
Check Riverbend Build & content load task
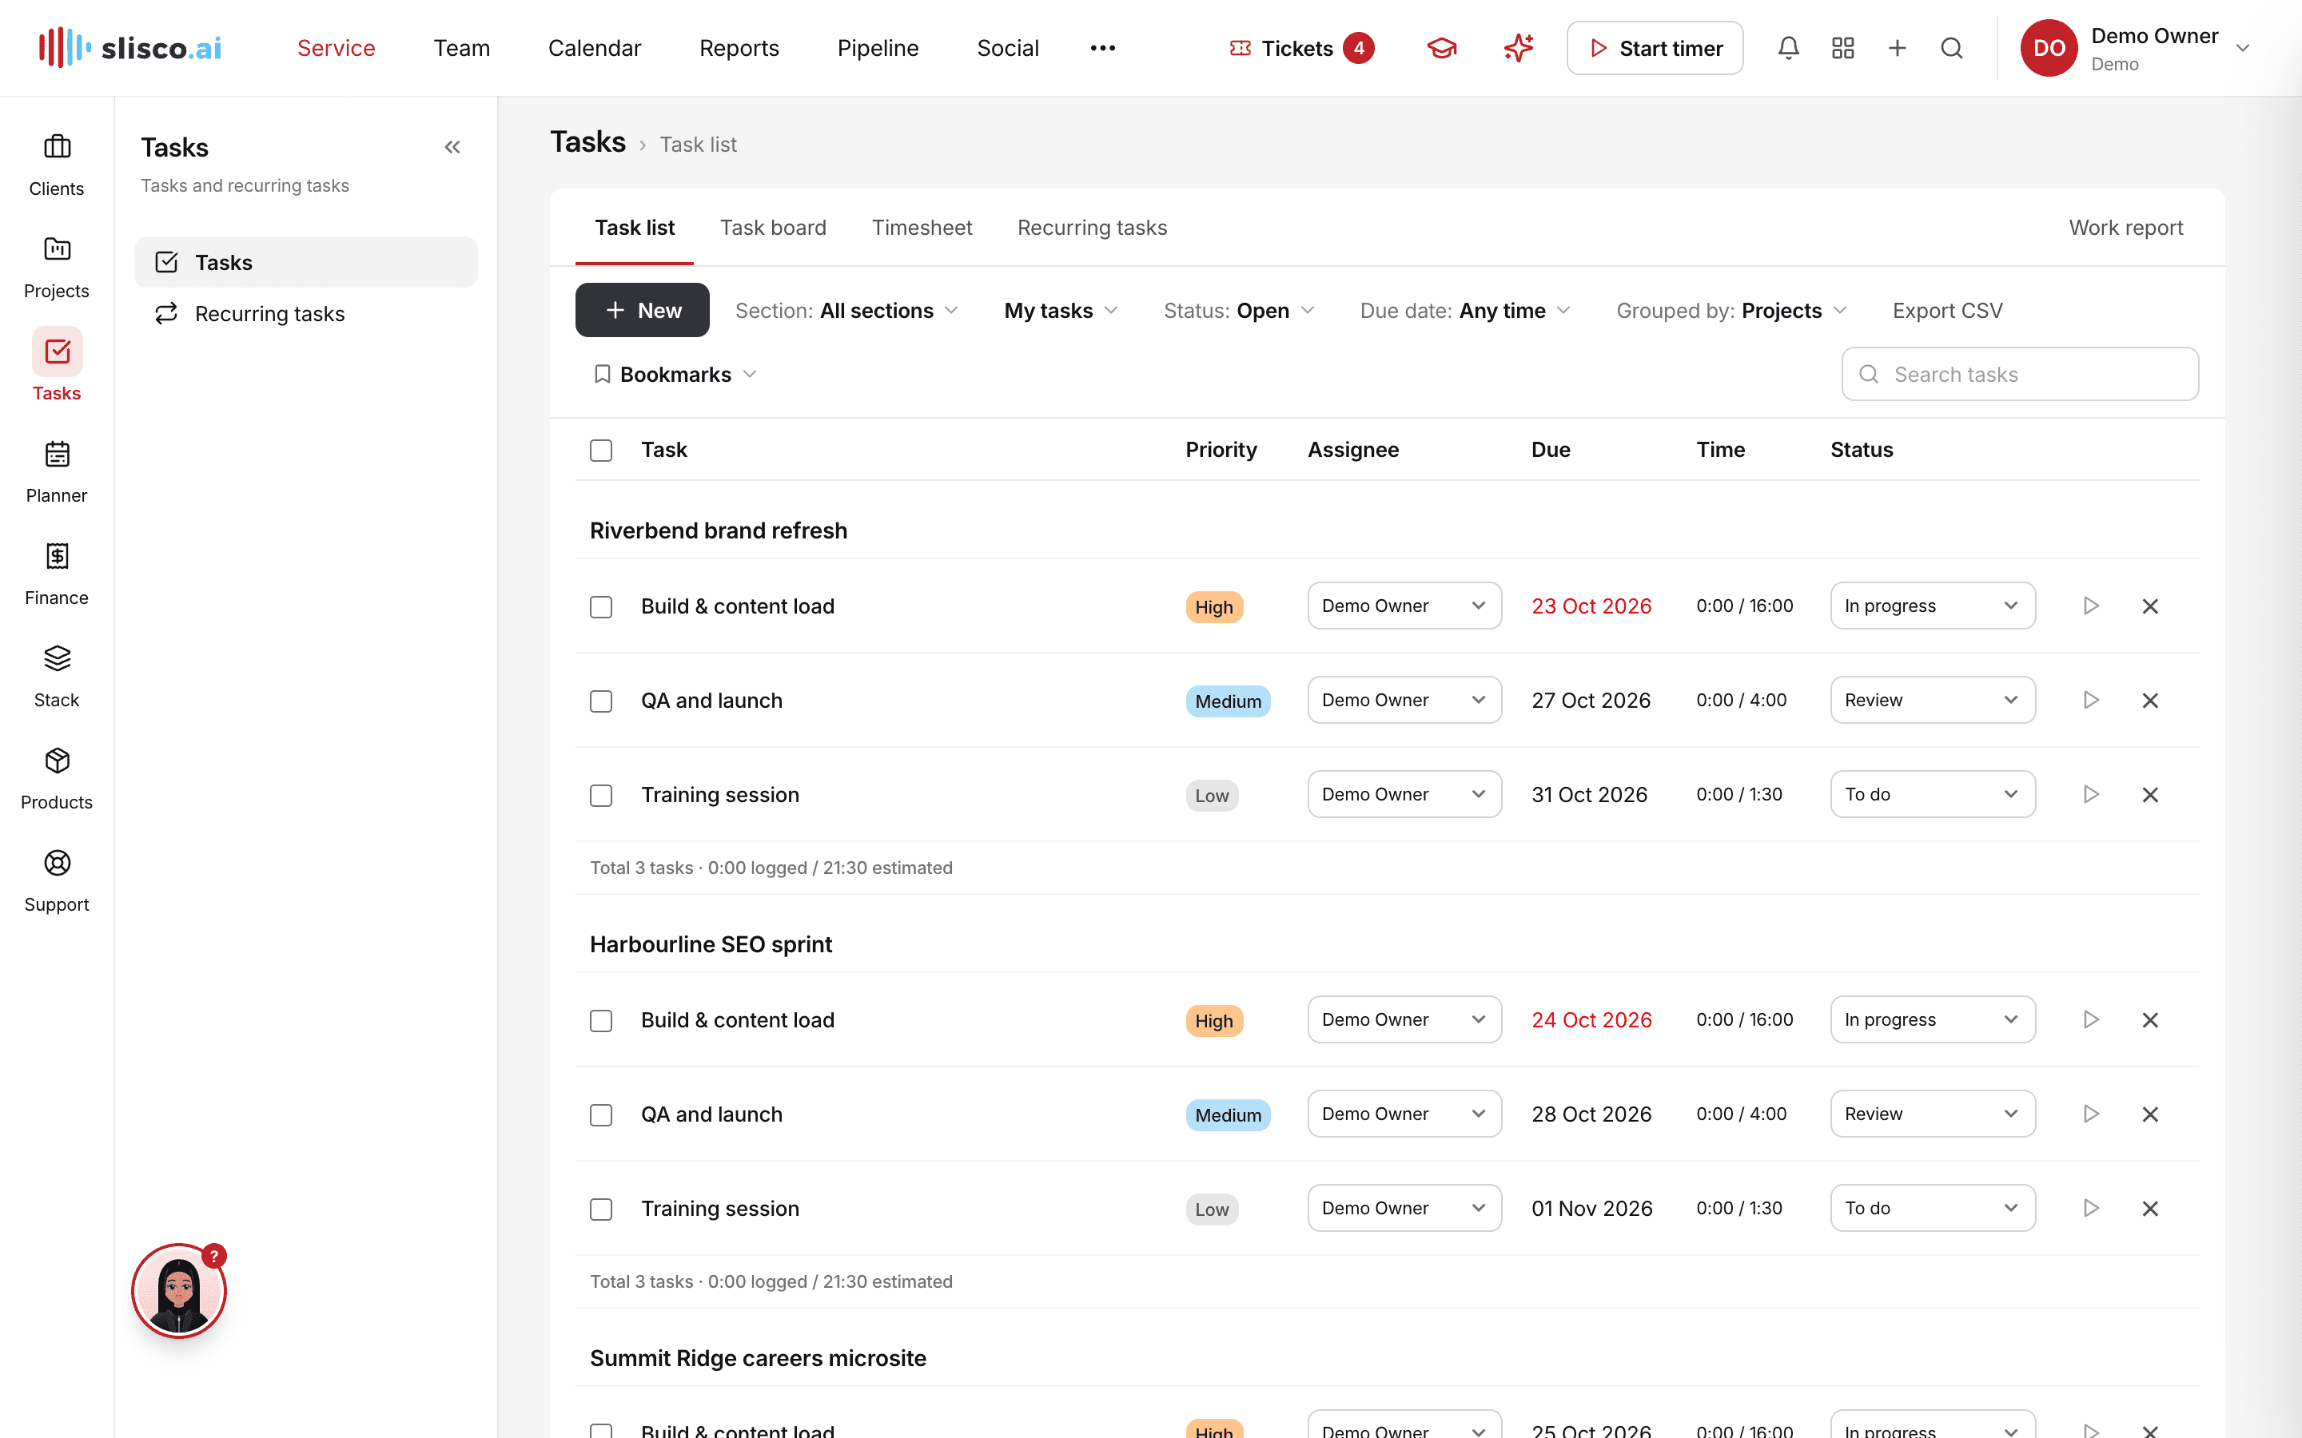pos(601,607)
